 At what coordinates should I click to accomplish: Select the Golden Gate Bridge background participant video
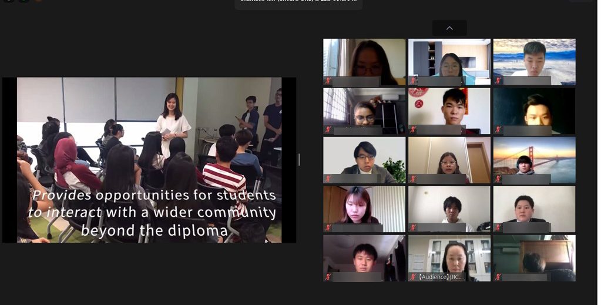[534, 160]
